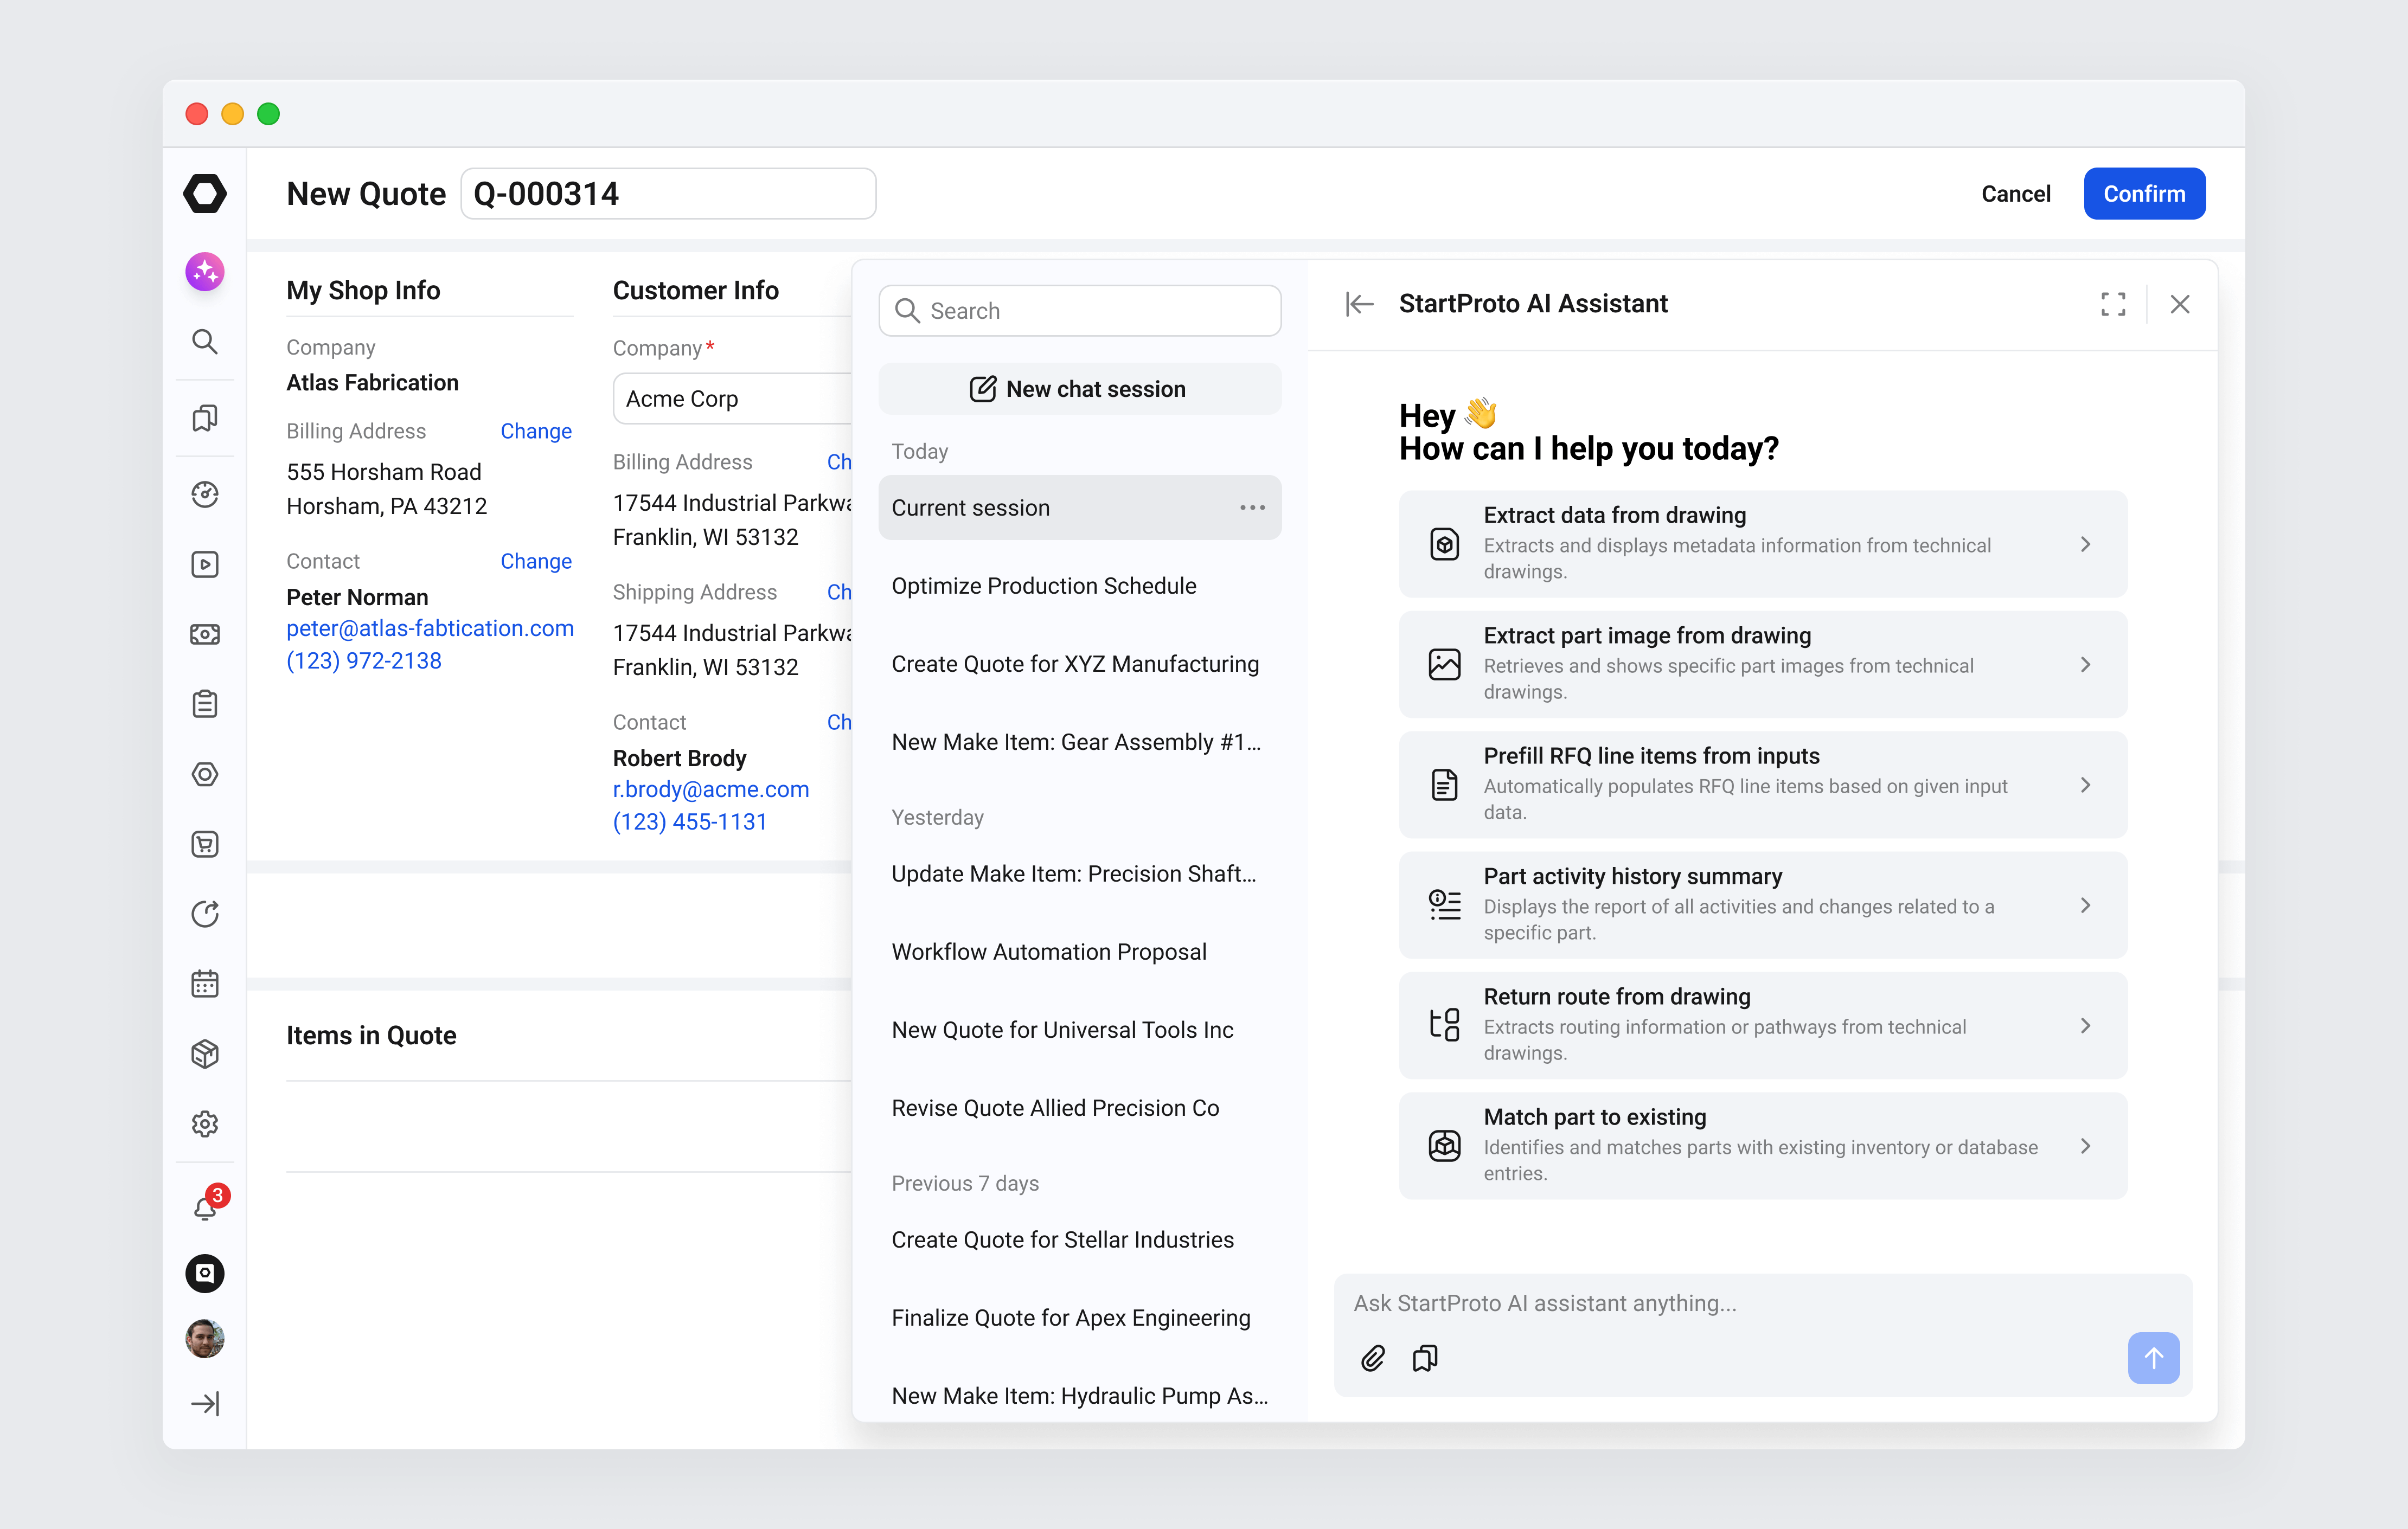Open the clipboard icon in sidebar

(x=205, y=704)
